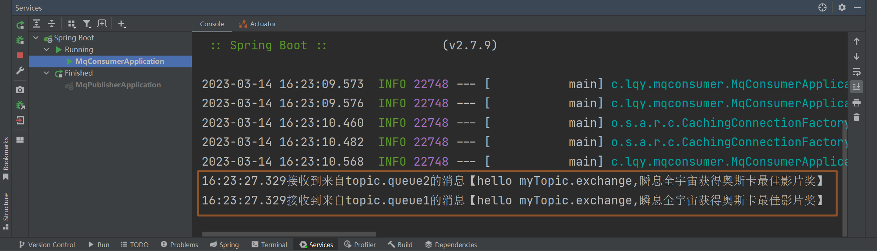The width and height of the screenshot is (877, 251).
Task: Select the Finished group label
Action: pyautogui.click(x=79, y=73)
